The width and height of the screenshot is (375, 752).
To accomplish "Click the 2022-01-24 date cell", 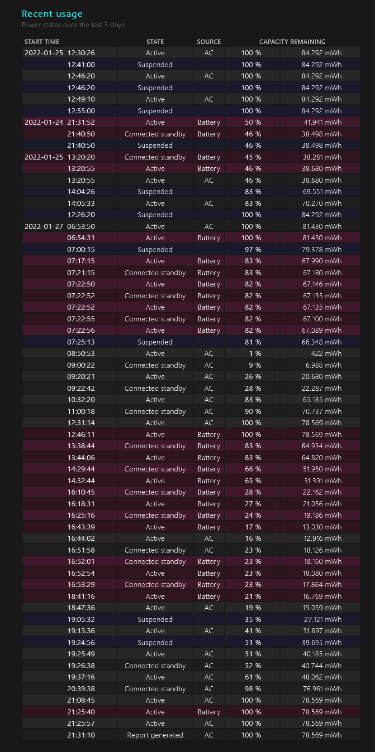I will (44, 122).
